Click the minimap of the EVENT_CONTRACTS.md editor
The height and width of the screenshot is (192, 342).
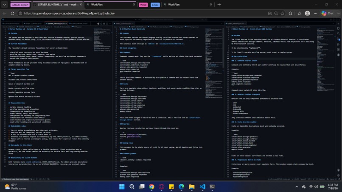pos(213,63)
